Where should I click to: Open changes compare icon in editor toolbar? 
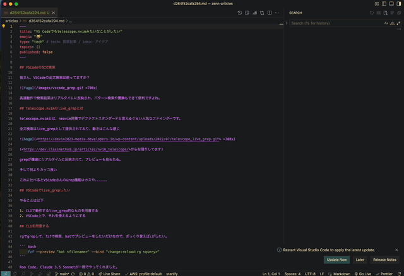pyautogui.click(x=262, y=13)
